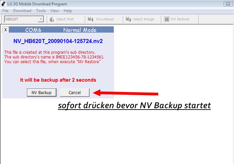Click the Select Image icon
Image resolution: width=234 pixels, height=164 pixels.
coord(128,19)
